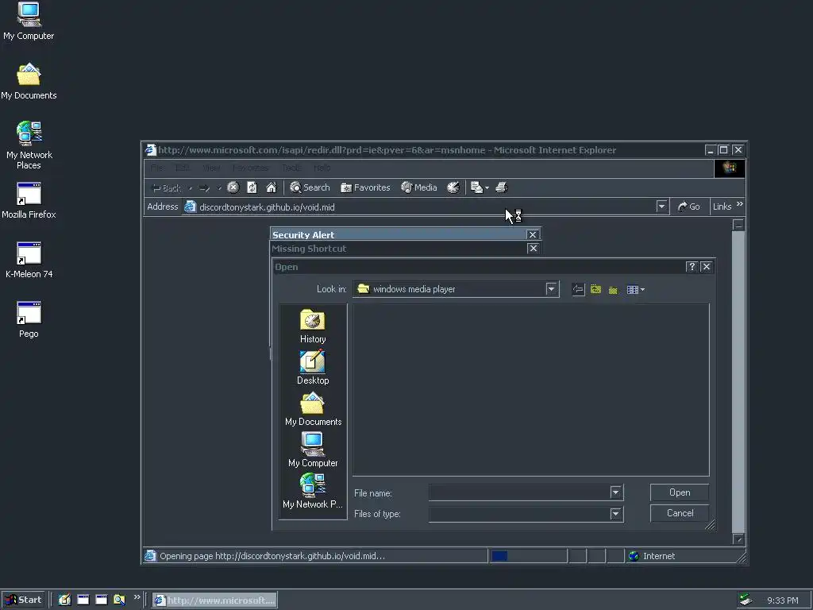This screenshot has height=610, width=813.
Task: Click the system tray network icon
Action: click(x=746, y=600)
